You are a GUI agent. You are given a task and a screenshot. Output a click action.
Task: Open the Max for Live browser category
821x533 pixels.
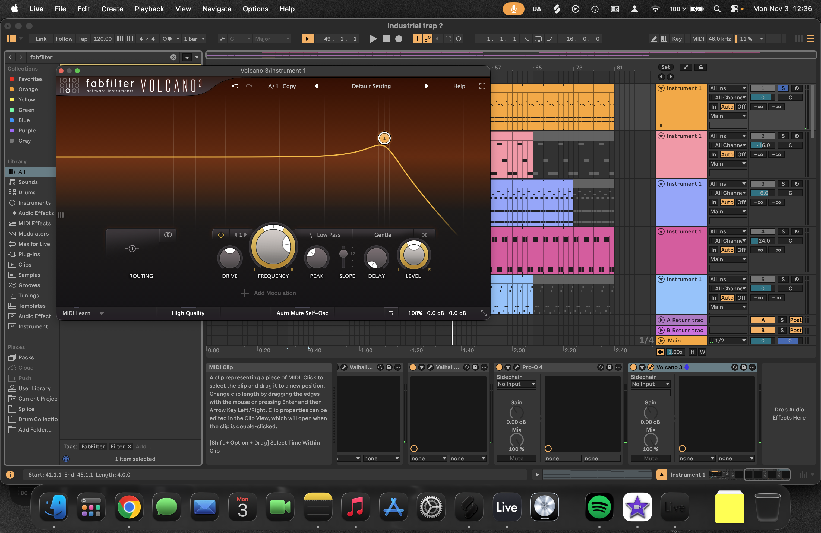tap(33, 244)
